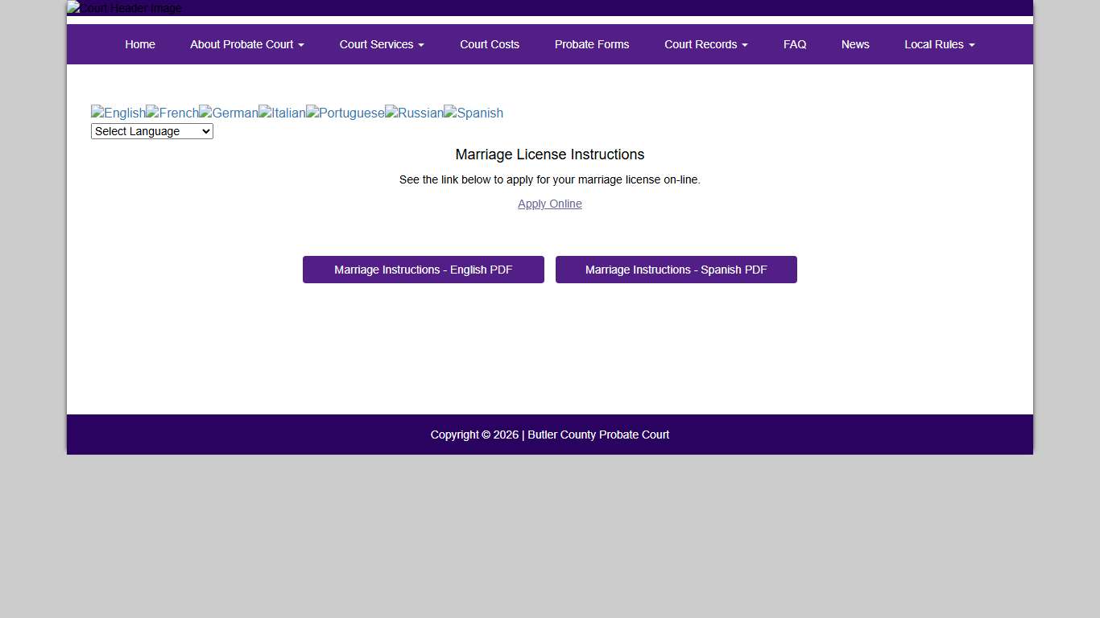Select the Portuguese language flag icon

pyautogui.click(x=345, y=113)
